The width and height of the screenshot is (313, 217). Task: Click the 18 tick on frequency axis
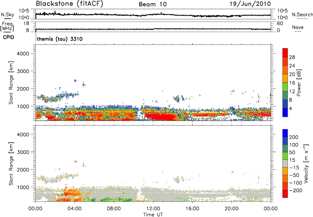[26, 24]
